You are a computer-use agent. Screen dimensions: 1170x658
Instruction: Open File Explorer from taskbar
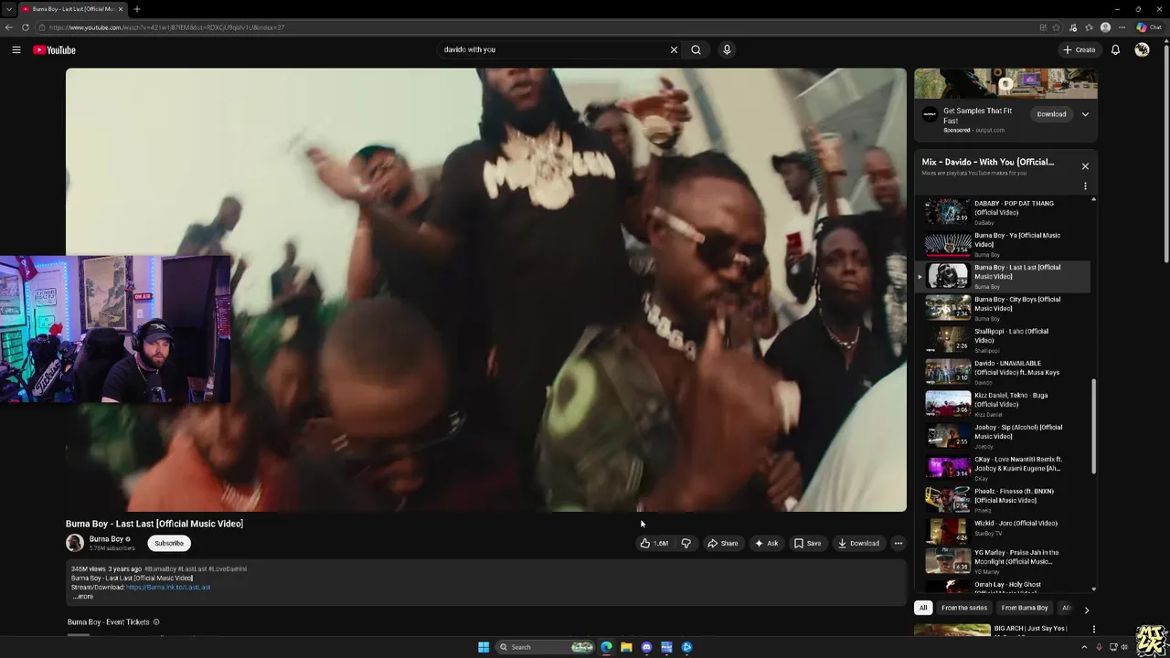pyautogui.click(x=626, y=647)
